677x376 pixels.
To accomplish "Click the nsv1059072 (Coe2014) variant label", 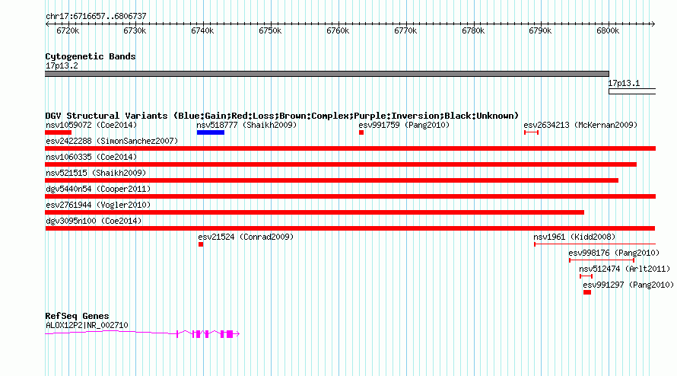I will coord(91,125).
